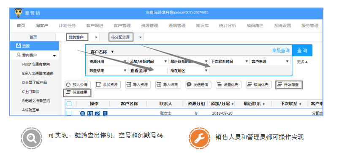Screen dimensions: 339x153
Task: Click the second operation icon in 张女士 row
Action: pyautogui.click(x=90, y=113)
